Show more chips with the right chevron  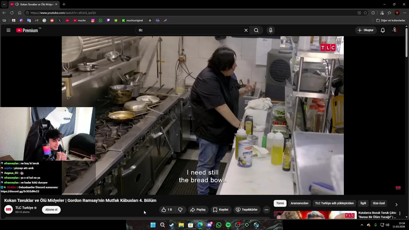click(397, 204)
